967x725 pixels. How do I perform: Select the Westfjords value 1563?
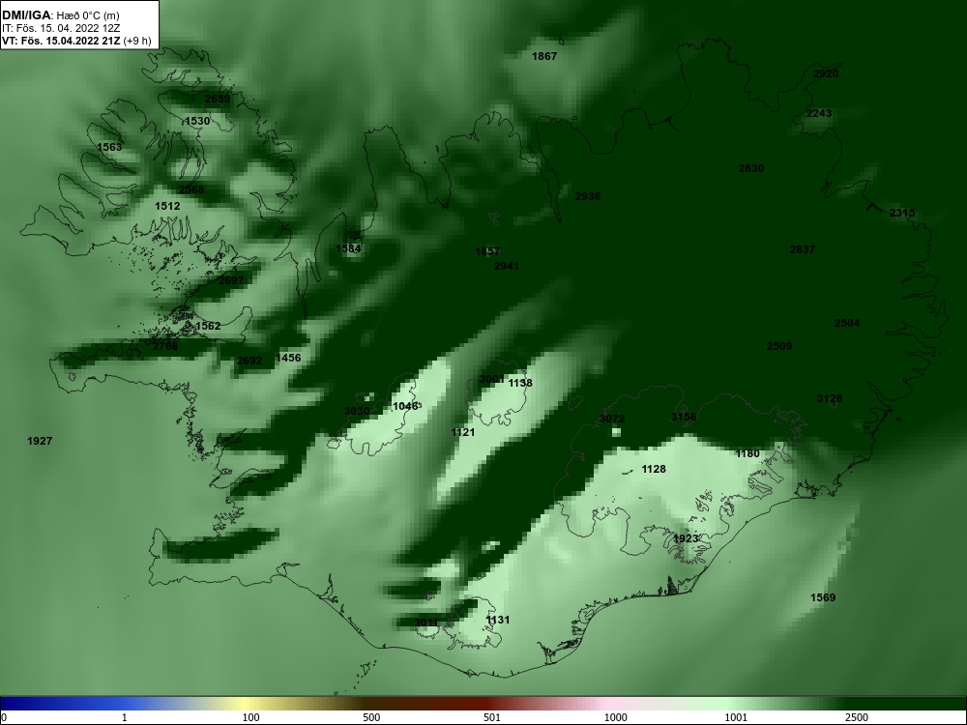(x=110, y=147)
